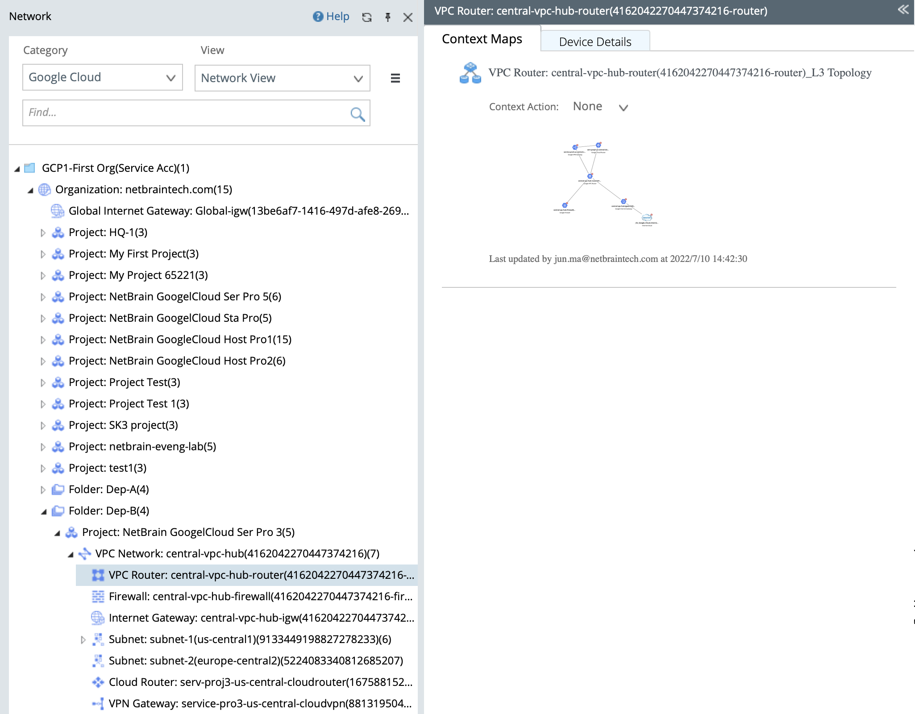Collapse the Folder: Dep-B tree node

click(44, 511)
